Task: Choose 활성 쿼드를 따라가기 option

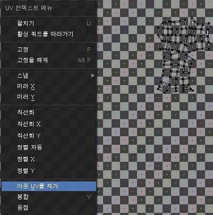Action: (49, 34)
